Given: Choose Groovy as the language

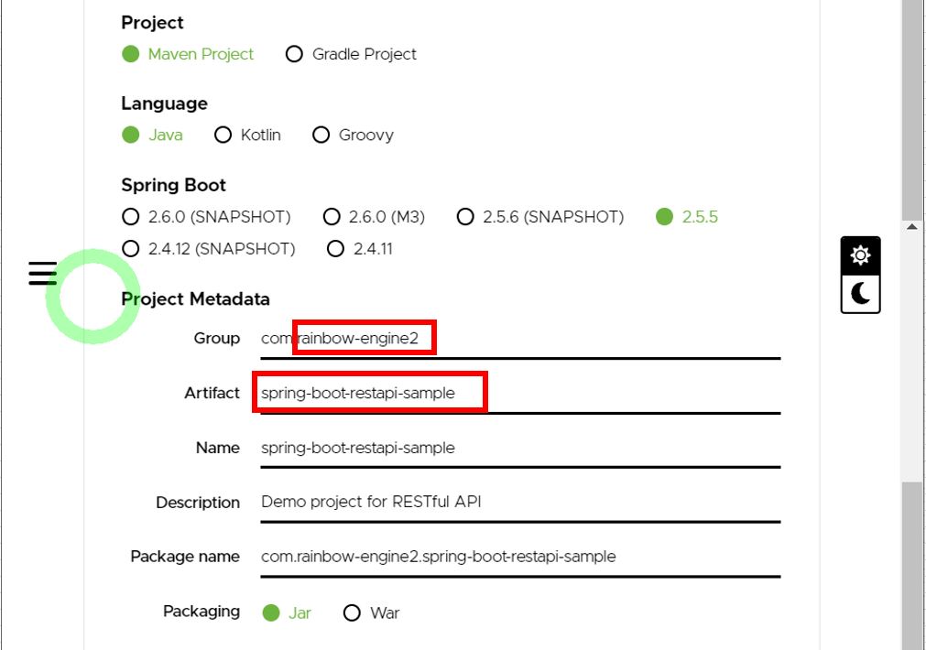Looking at the screenshot, I should coord(321,135).
